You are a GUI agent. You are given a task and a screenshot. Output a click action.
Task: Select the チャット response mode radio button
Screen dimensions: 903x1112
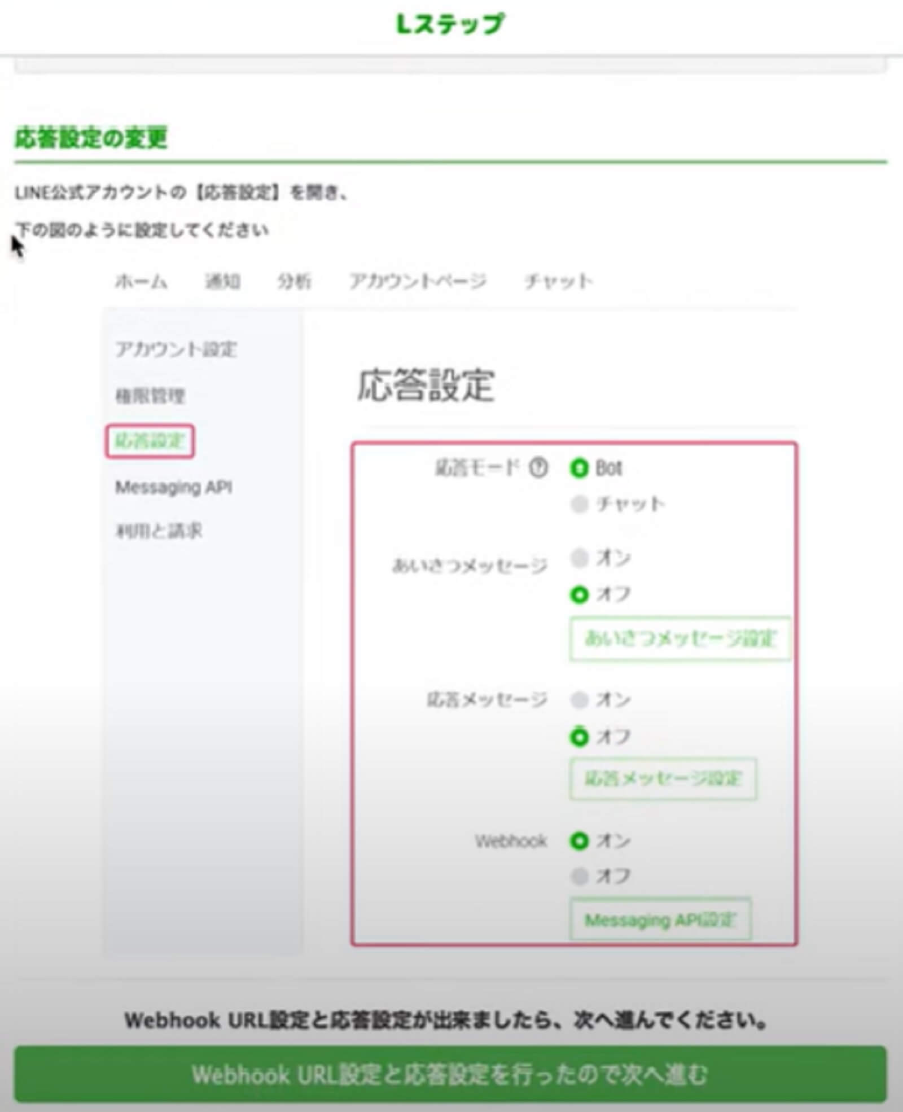click(579, 504)
